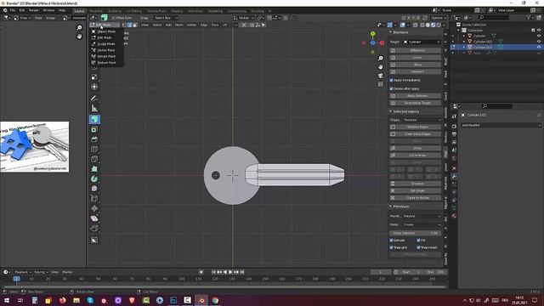Select the pink Shear tool in the toolbar

click(x=94, y=218)
